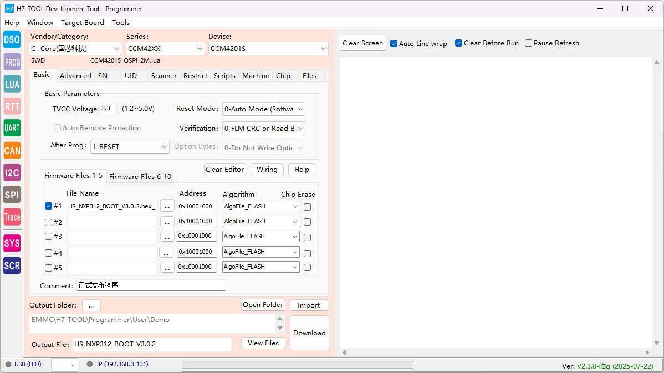Open the DSO oscilloscope sidebar icon
This screenshot has width=664, height=373.
(12, 40)
